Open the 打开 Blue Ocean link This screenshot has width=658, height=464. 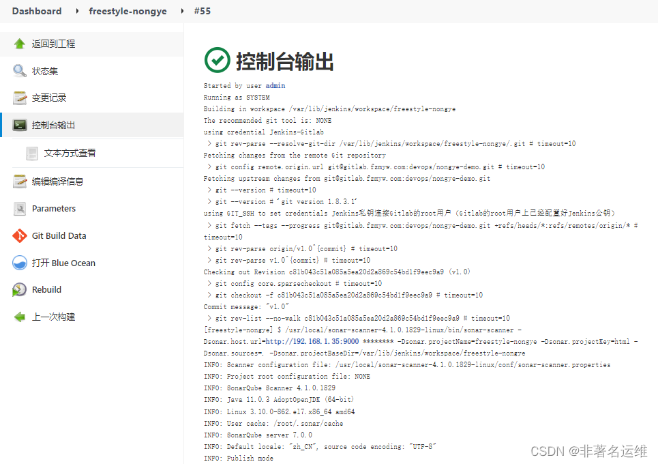point(63,263)
